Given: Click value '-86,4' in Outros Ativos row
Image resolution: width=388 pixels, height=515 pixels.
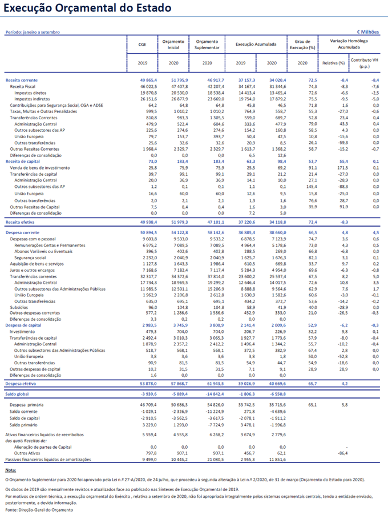Looking at the screenshot, I should pyautogui.click(x=342, y=453).
